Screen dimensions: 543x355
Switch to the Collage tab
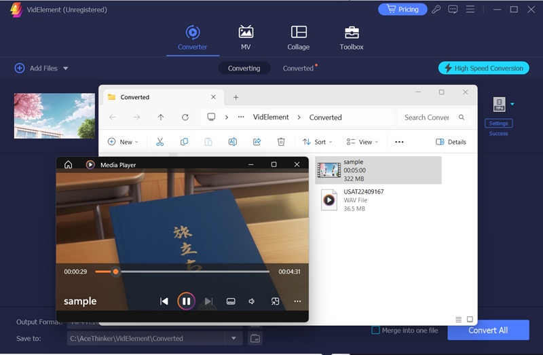point(298,38)
